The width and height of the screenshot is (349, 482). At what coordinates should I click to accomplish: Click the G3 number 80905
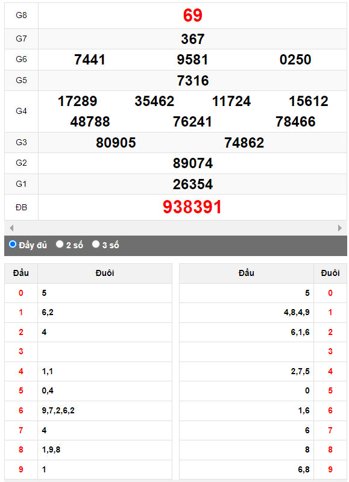pyautogui.click(x=116, y=143)
